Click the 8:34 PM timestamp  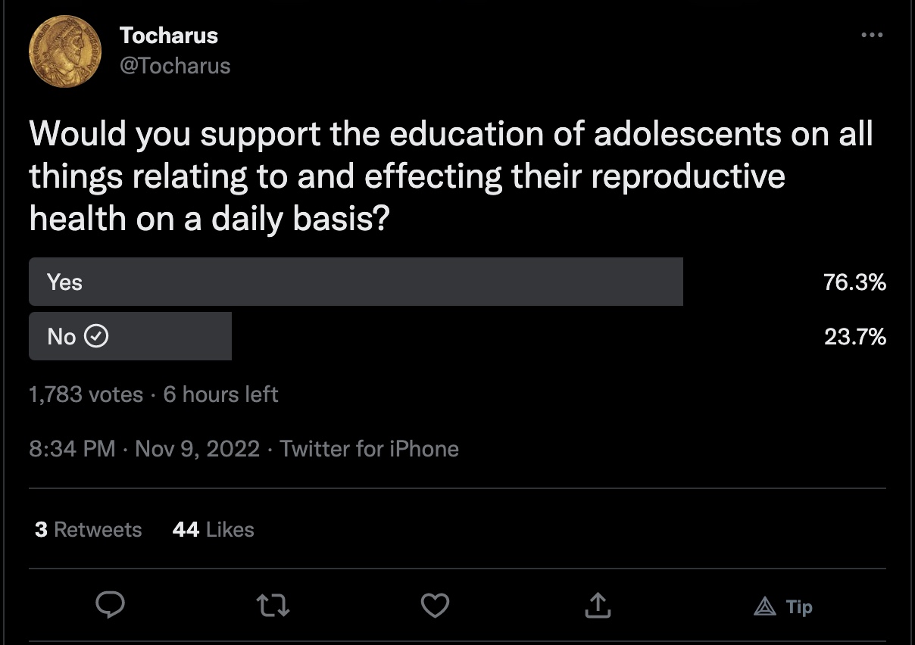pos(72,449)
